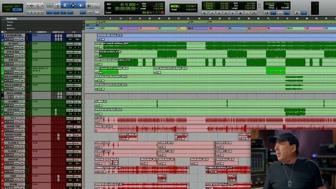Toggle the blue metronome click icon

pos(273,13)
